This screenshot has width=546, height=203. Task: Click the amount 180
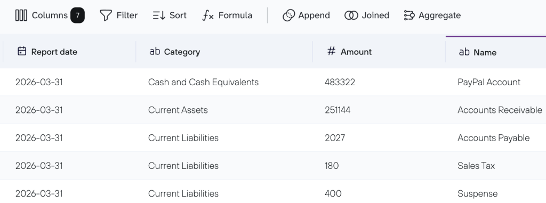coord(332,166)
